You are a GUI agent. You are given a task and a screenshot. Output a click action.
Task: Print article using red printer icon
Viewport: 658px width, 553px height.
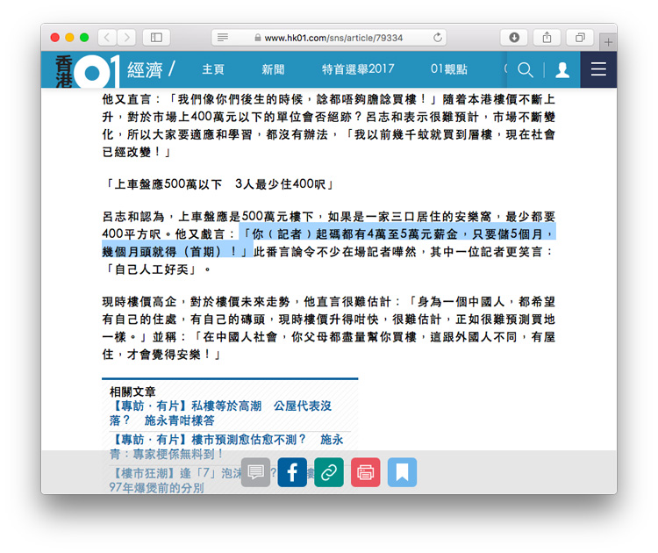click(366, 472)
